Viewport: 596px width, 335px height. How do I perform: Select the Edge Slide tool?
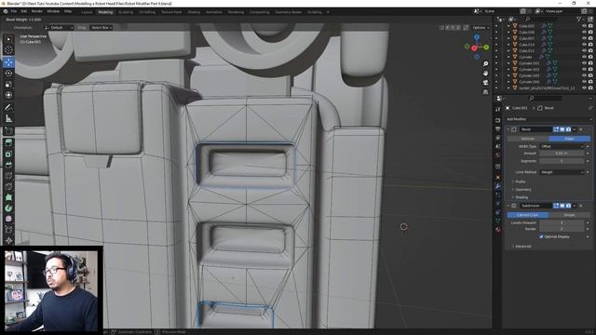[8, 230]
